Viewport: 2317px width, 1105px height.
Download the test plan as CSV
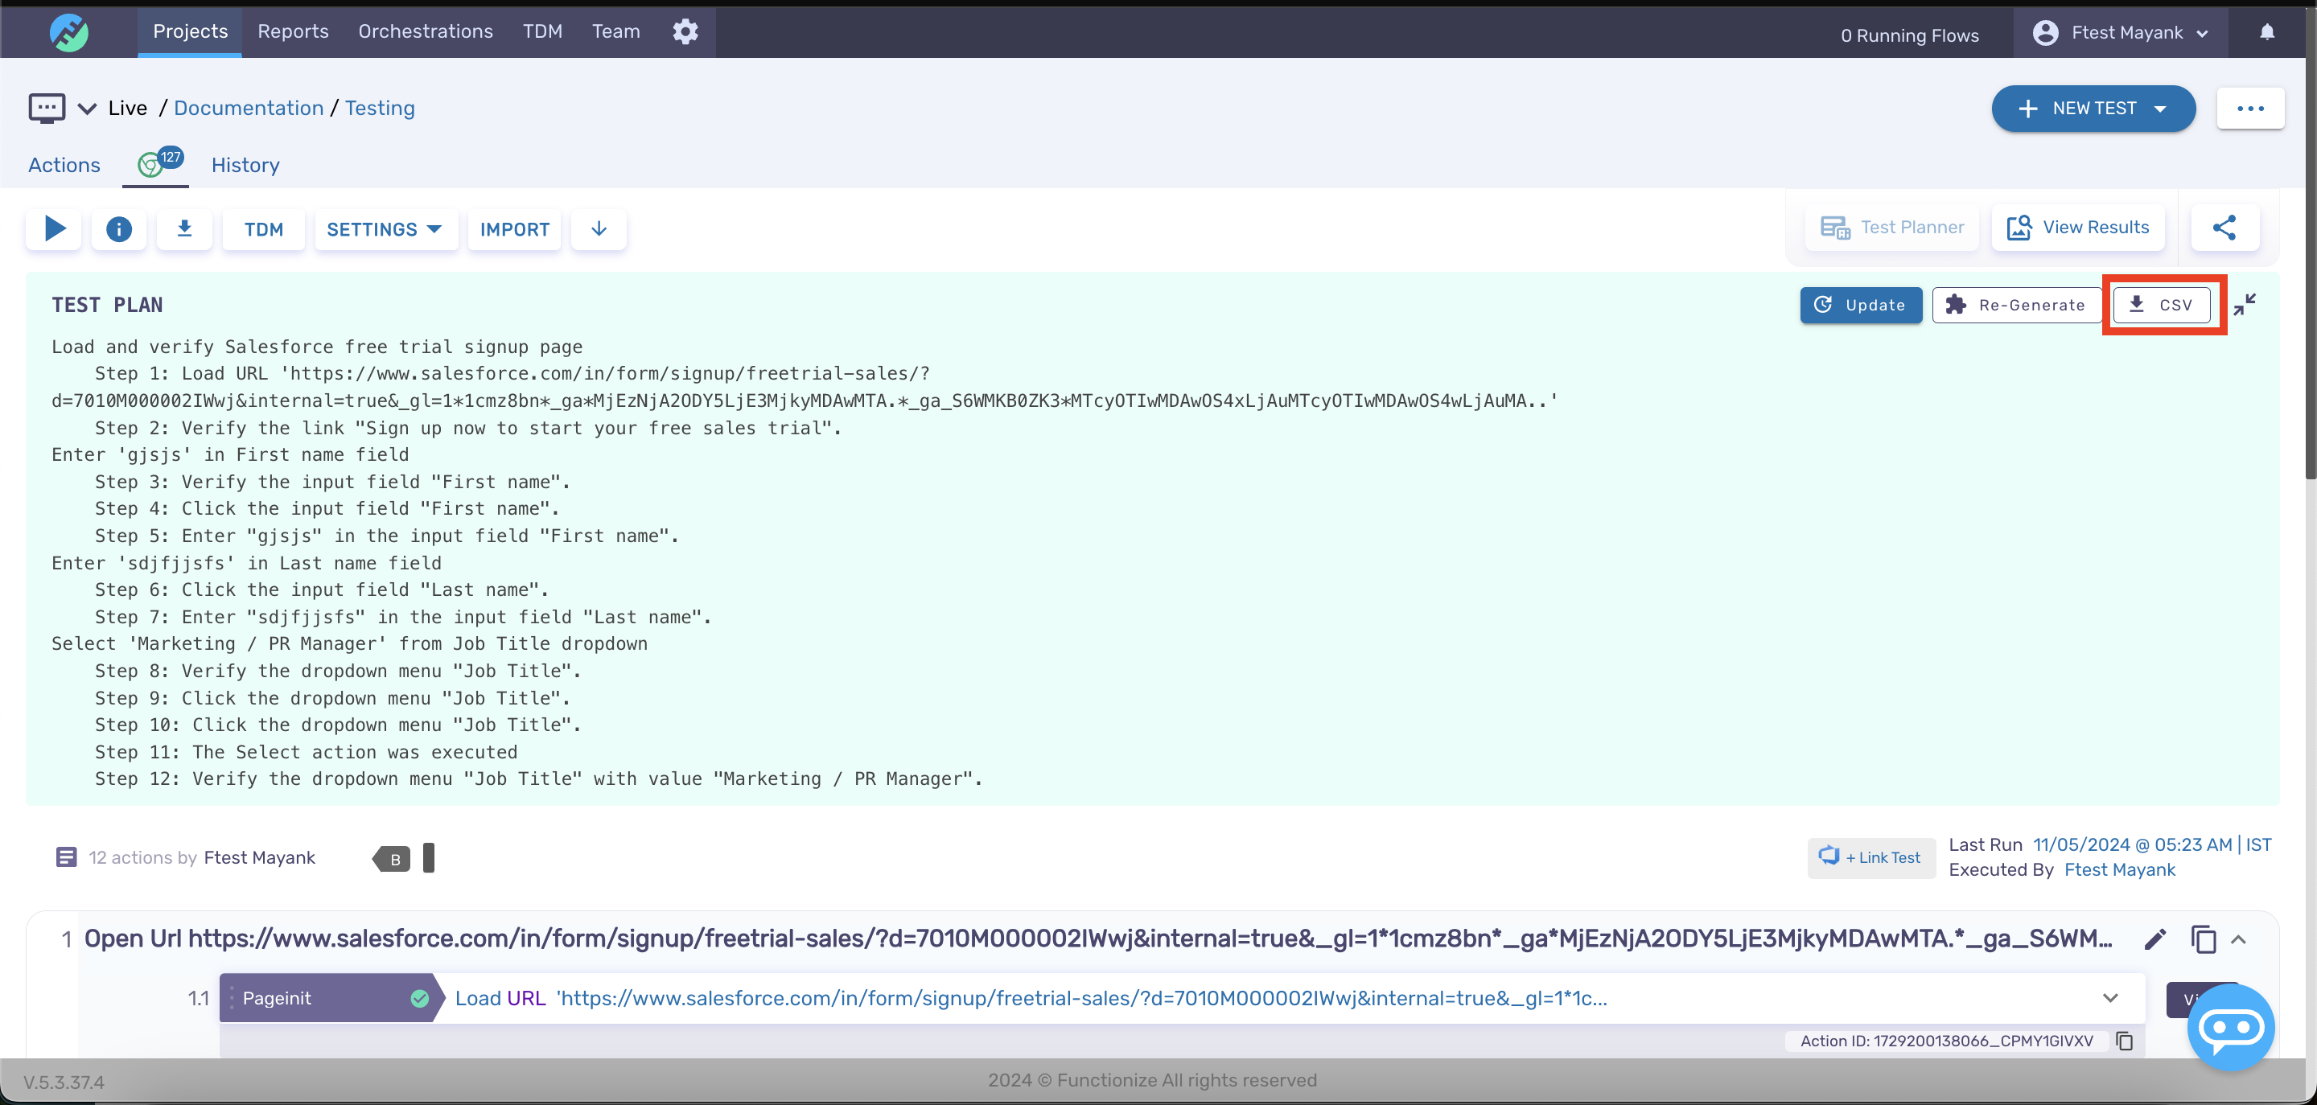coord(2162,305)
